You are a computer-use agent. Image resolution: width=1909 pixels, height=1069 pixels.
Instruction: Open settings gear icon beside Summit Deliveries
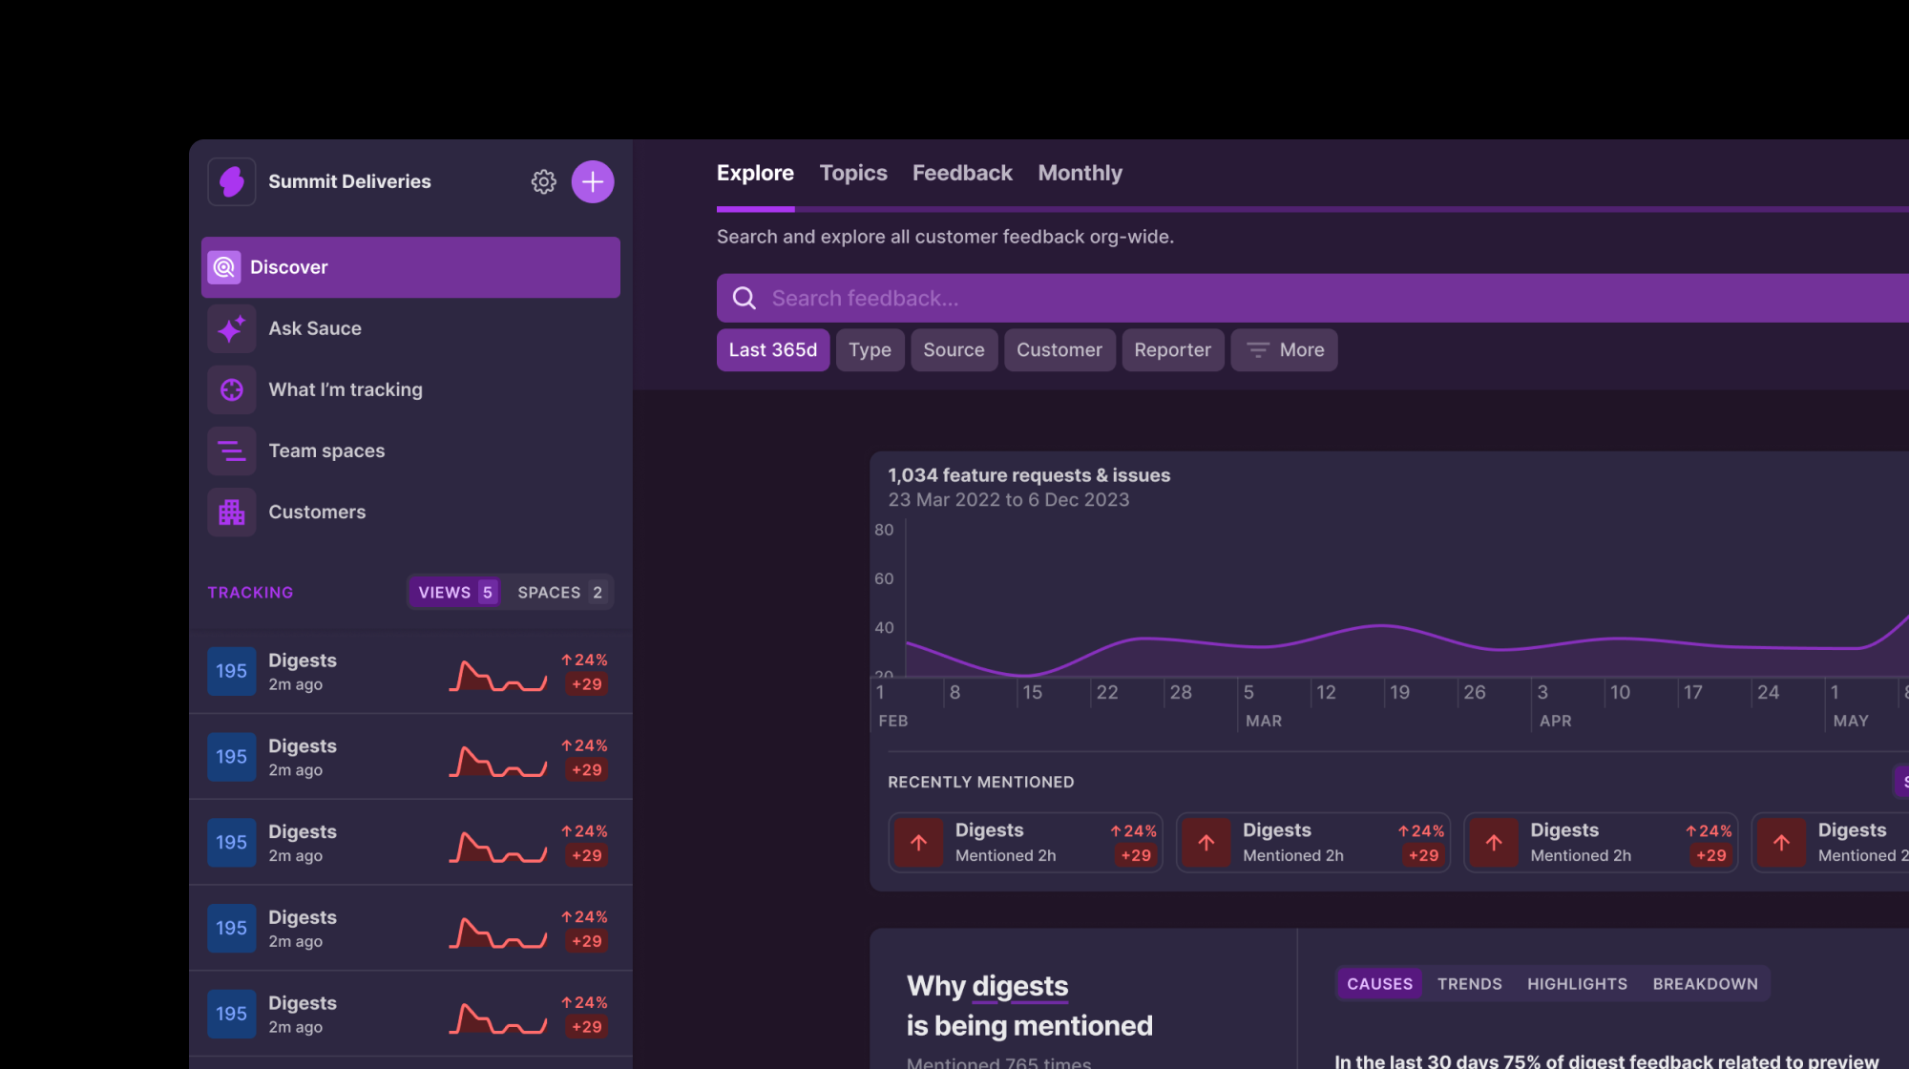coord(543,181)
